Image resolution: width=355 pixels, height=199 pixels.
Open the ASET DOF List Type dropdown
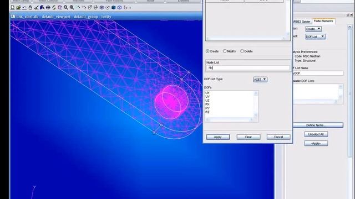[x=260, y=80]
